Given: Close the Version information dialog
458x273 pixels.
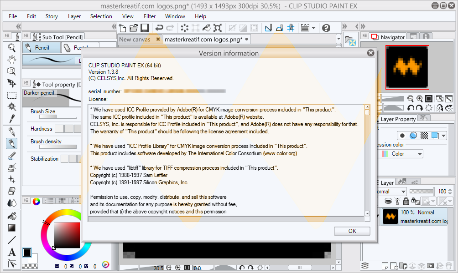Looking at the screenshot, I should point(371,53).
